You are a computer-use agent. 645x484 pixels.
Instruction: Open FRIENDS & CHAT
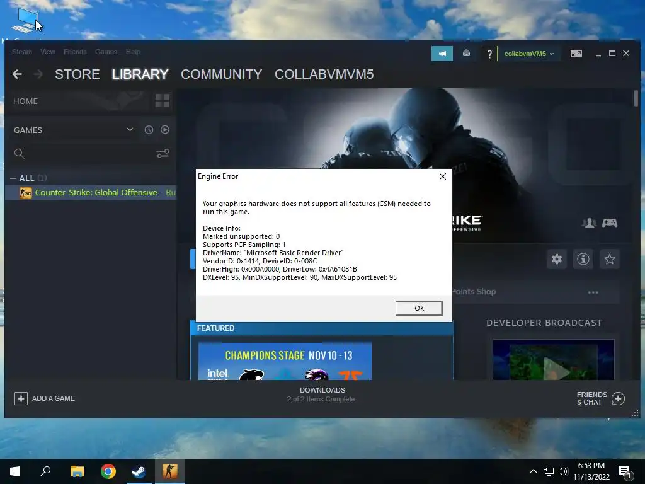pyautogui.click(x=601, y=398)
